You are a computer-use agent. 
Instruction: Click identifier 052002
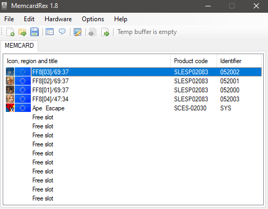230,72
